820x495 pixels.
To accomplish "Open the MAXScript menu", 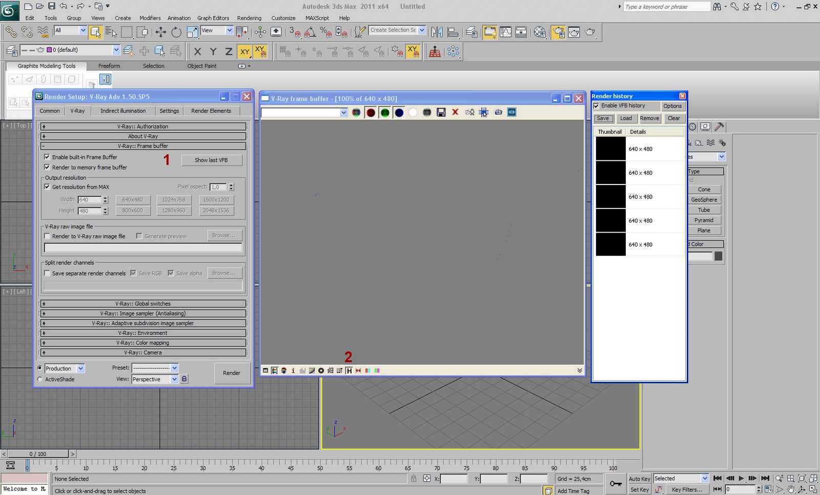I will (317, 18).
